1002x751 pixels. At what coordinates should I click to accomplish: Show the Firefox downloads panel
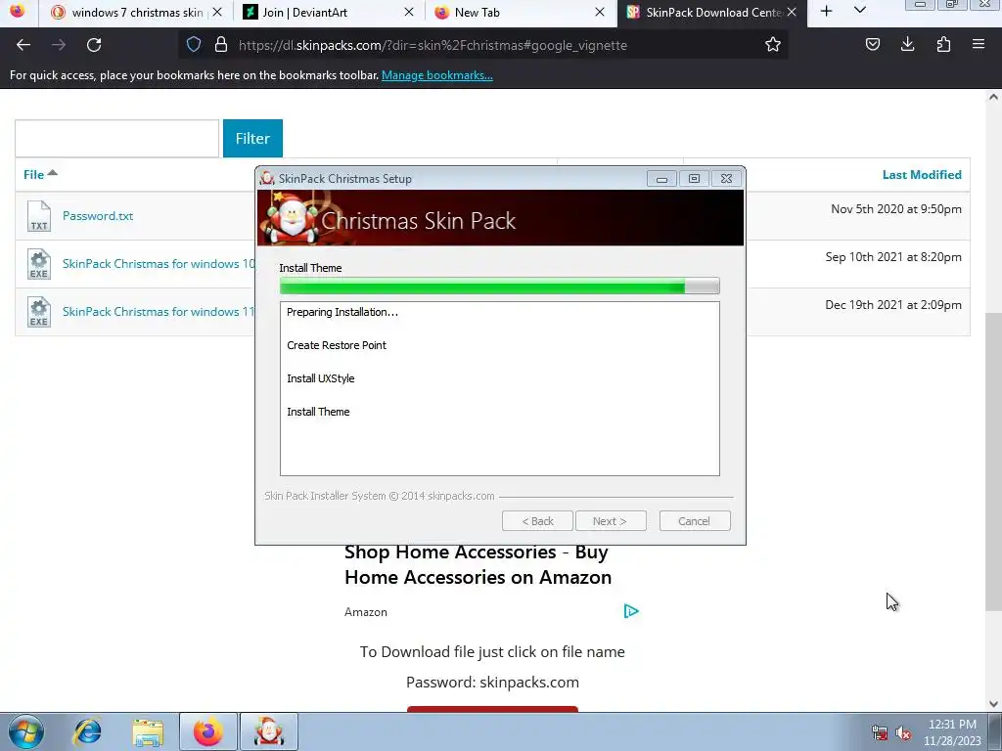[x=907, y=45]
